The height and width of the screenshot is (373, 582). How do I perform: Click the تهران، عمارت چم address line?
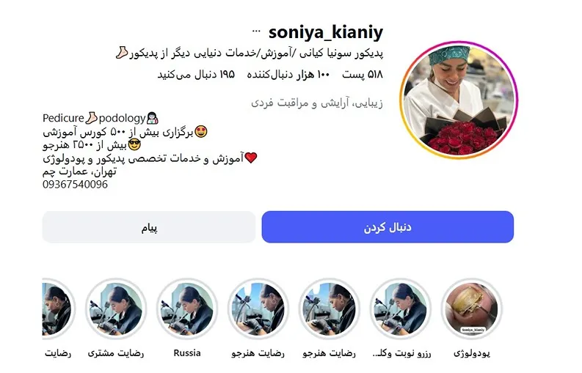tap(79, 171)
